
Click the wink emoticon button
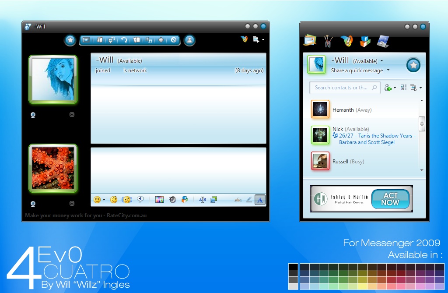coord(114,200)
